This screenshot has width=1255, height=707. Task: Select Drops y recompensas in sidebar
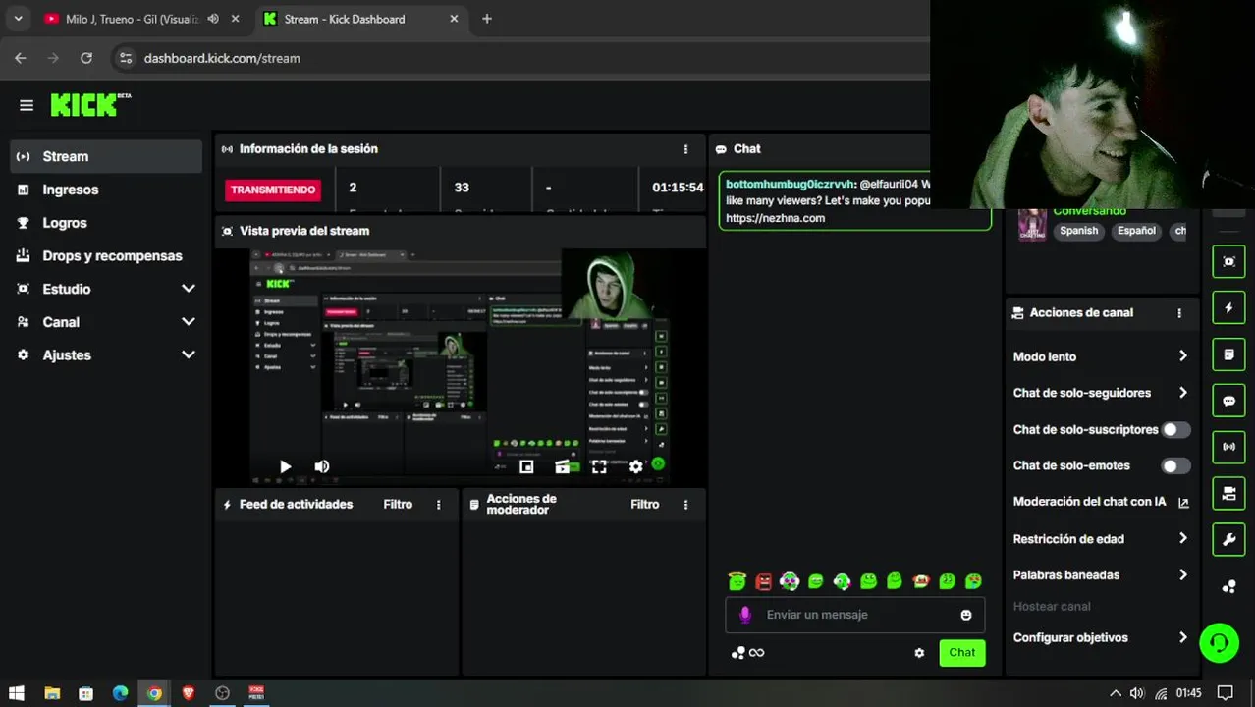[x=106, y=256]
